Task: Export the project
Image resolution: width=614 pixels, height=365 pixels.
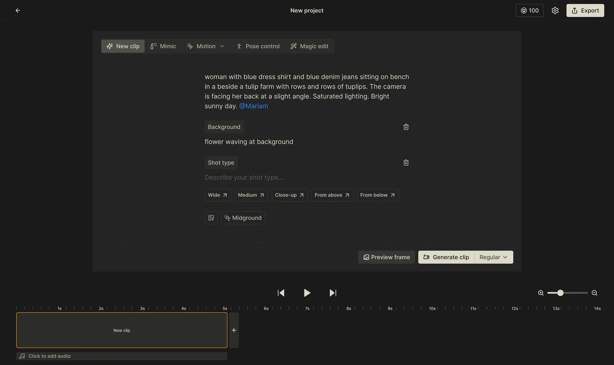Action: point(585,10)
